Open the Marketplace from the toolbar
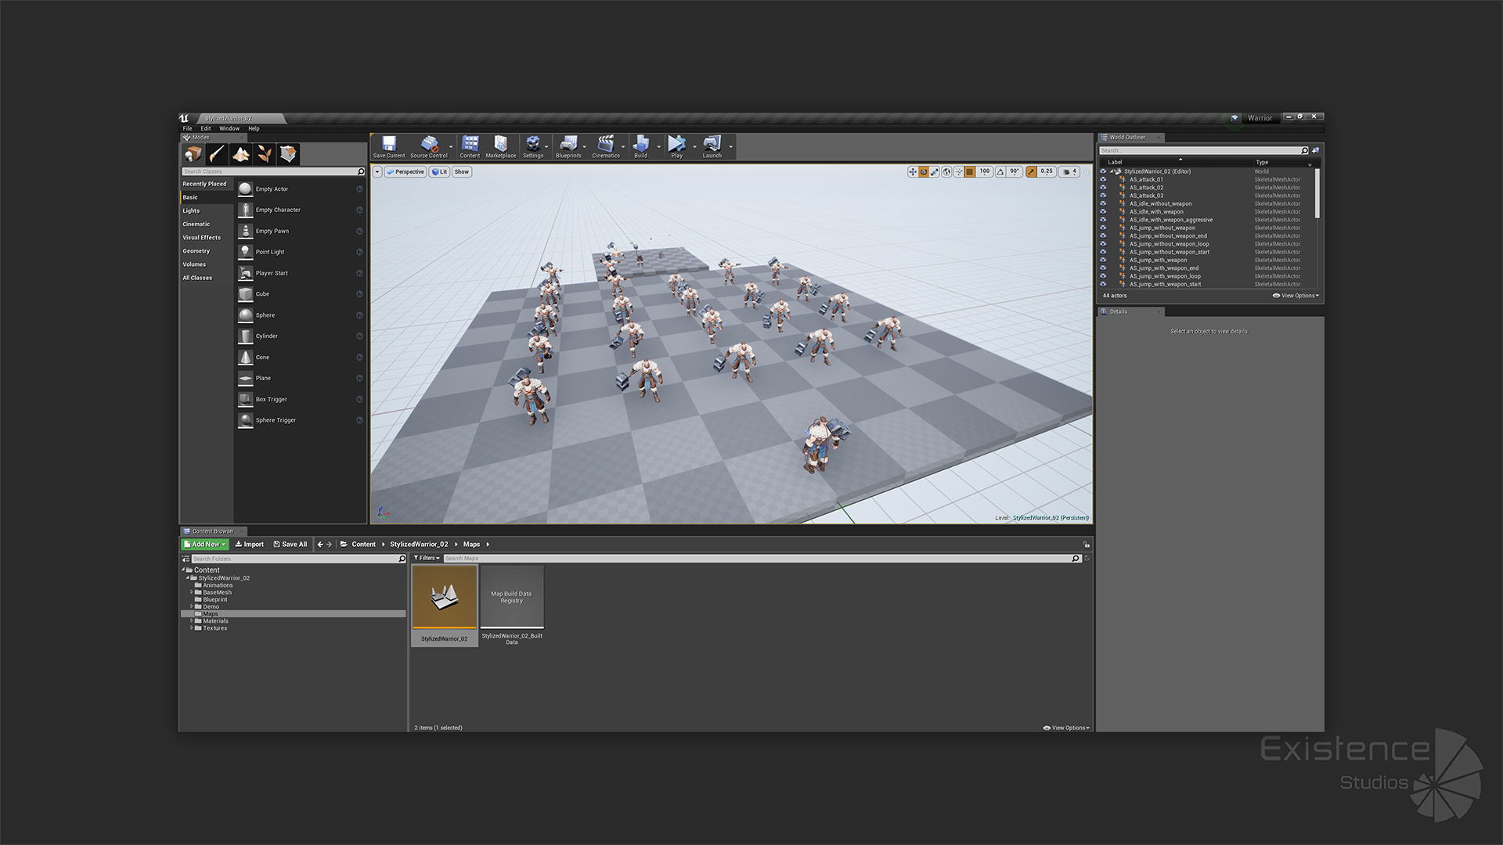1503x845 pixels. click(500, 146)
